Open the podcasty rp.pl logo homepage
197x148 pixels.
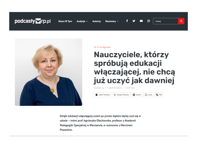click(33, 21)
